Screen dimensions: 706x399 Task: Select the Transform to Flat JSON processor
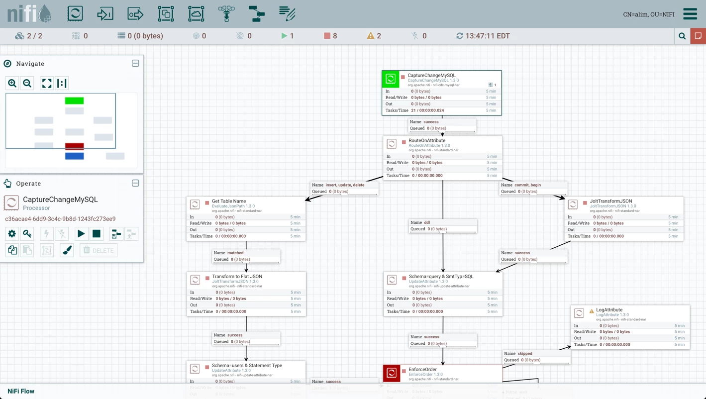point(246,294)
